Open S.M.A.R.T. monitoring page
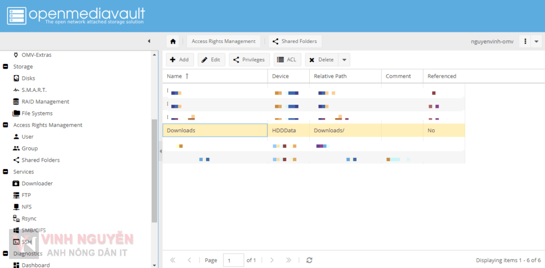 point(34,90)
